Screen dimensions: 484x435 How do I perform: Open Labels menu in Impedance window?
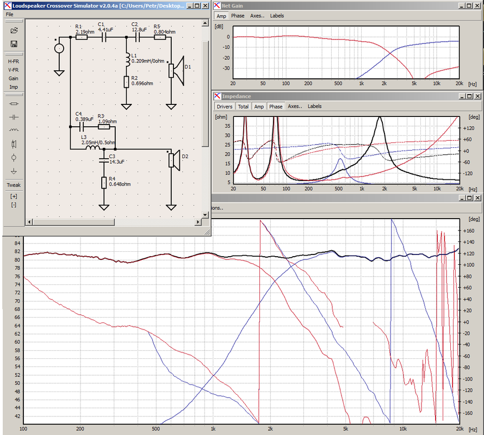[x=314, y=106]
